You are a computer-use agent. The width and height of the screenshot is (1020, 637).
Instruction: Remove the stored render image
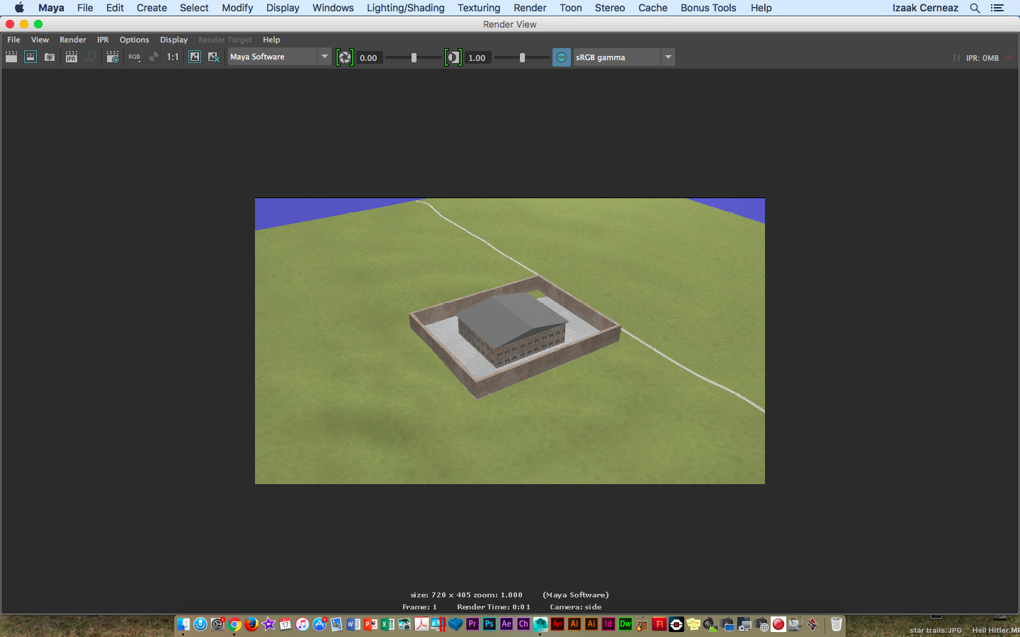214,57
